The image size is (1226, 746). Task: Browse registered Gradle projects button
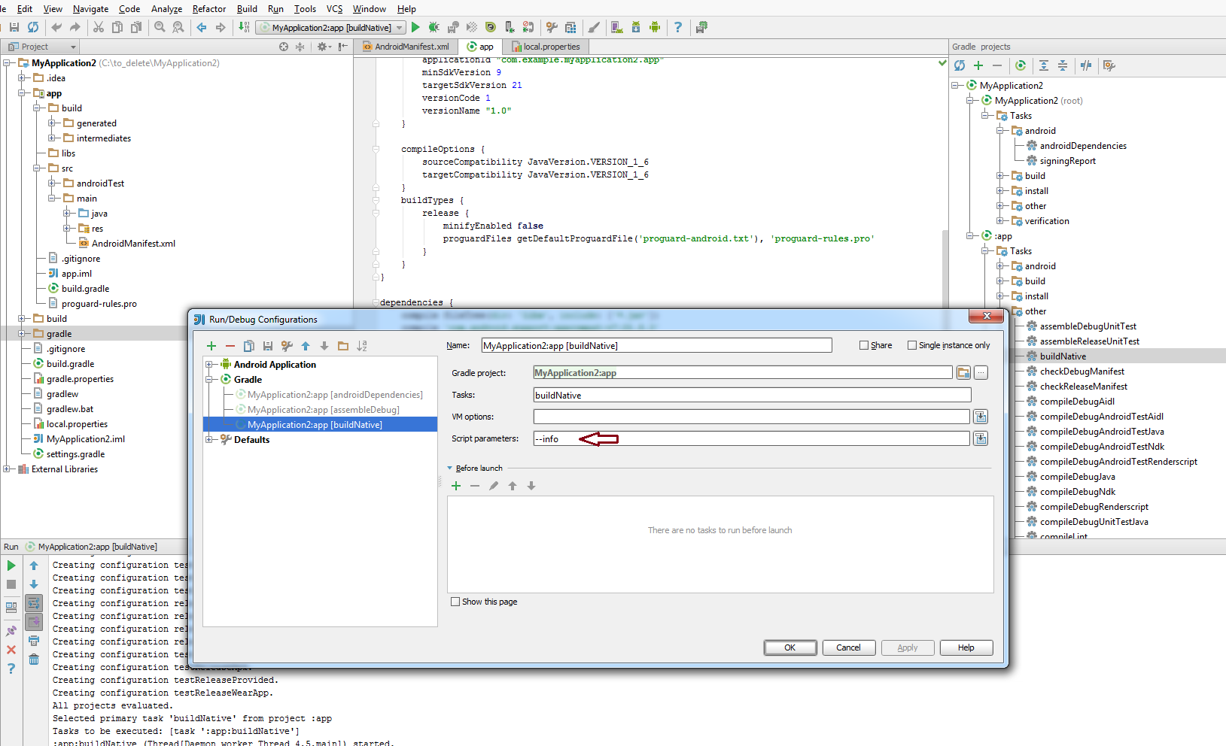963,372
